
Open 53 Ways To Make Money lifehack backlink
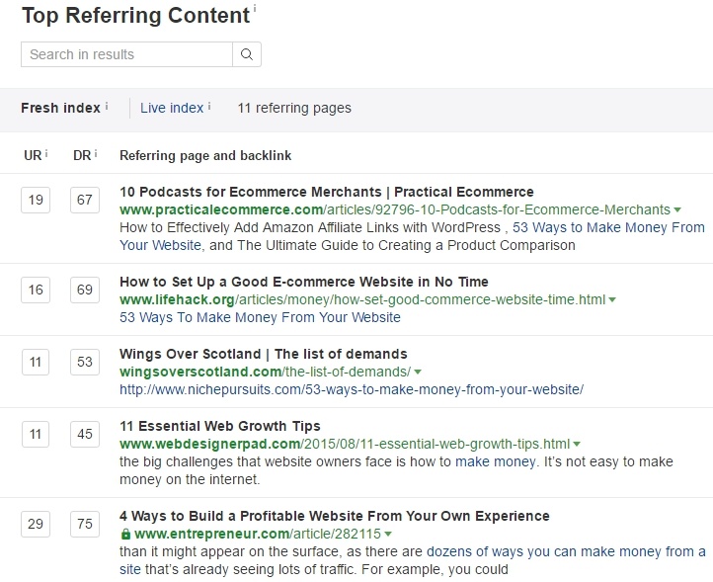[260, 317]
